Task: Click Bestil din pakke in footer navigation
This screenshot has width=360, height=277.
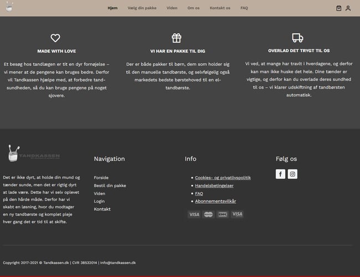Action: (110, 186)
